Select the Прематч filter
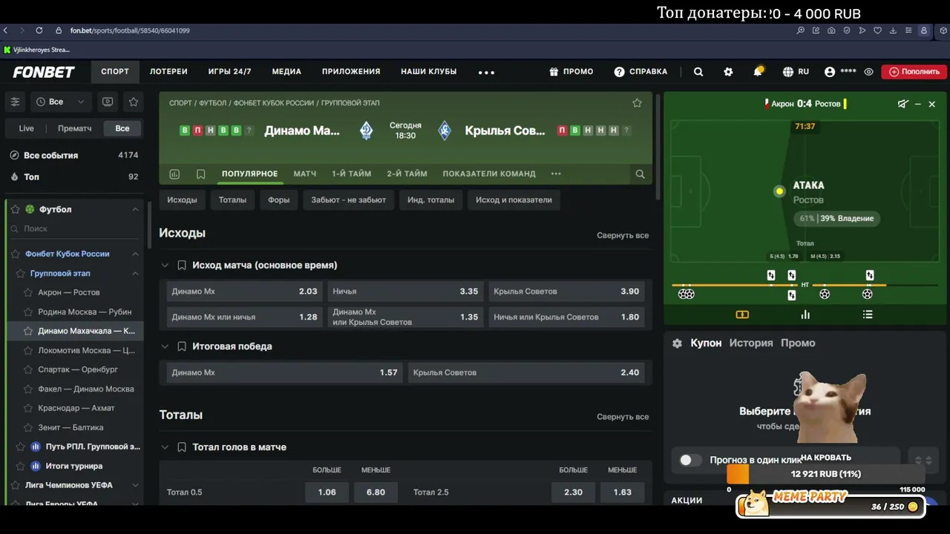This screenshot has width=950, height=534. (x=74, y=128)
